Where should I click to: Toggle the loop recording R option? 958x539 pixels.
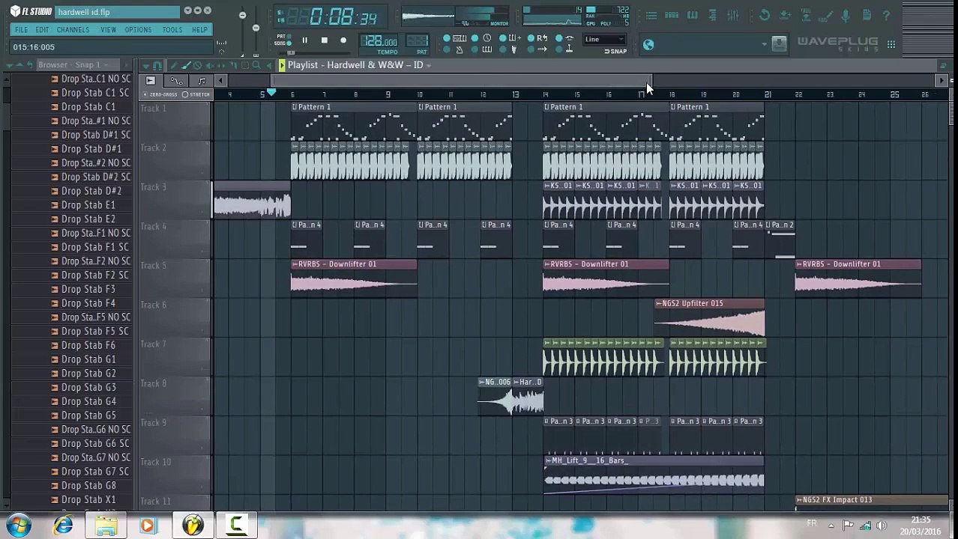click(x=542, y=38)
